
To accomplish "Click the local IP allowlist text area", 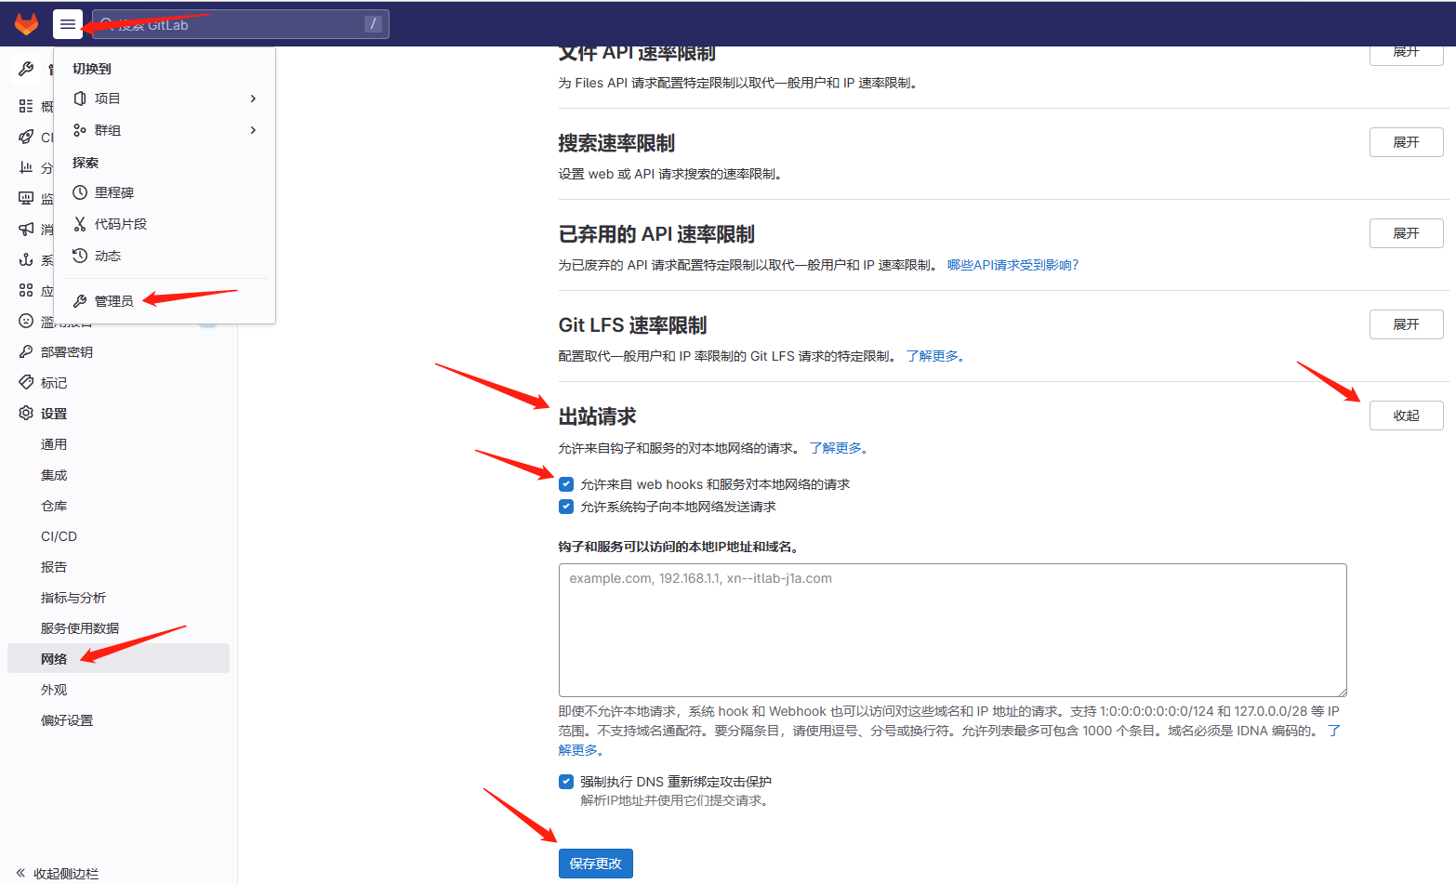I will click(952, 630).
